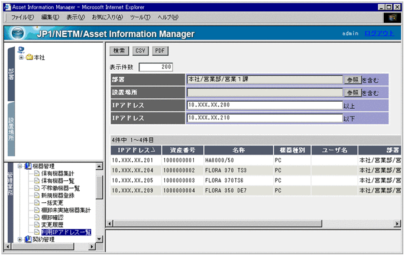Click the 契約管理 book icon

point(28,239)
